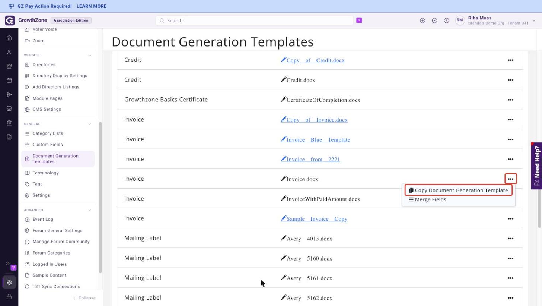Open the Events calendar icon in left rail
Screen dimensions: 542x306
click(x=9, y=80)
